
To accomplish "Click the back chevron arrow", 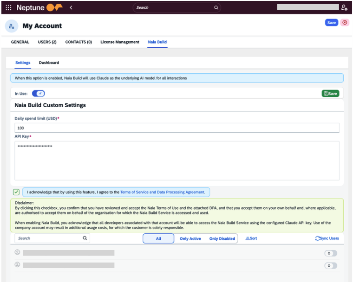I will point(71,7).
